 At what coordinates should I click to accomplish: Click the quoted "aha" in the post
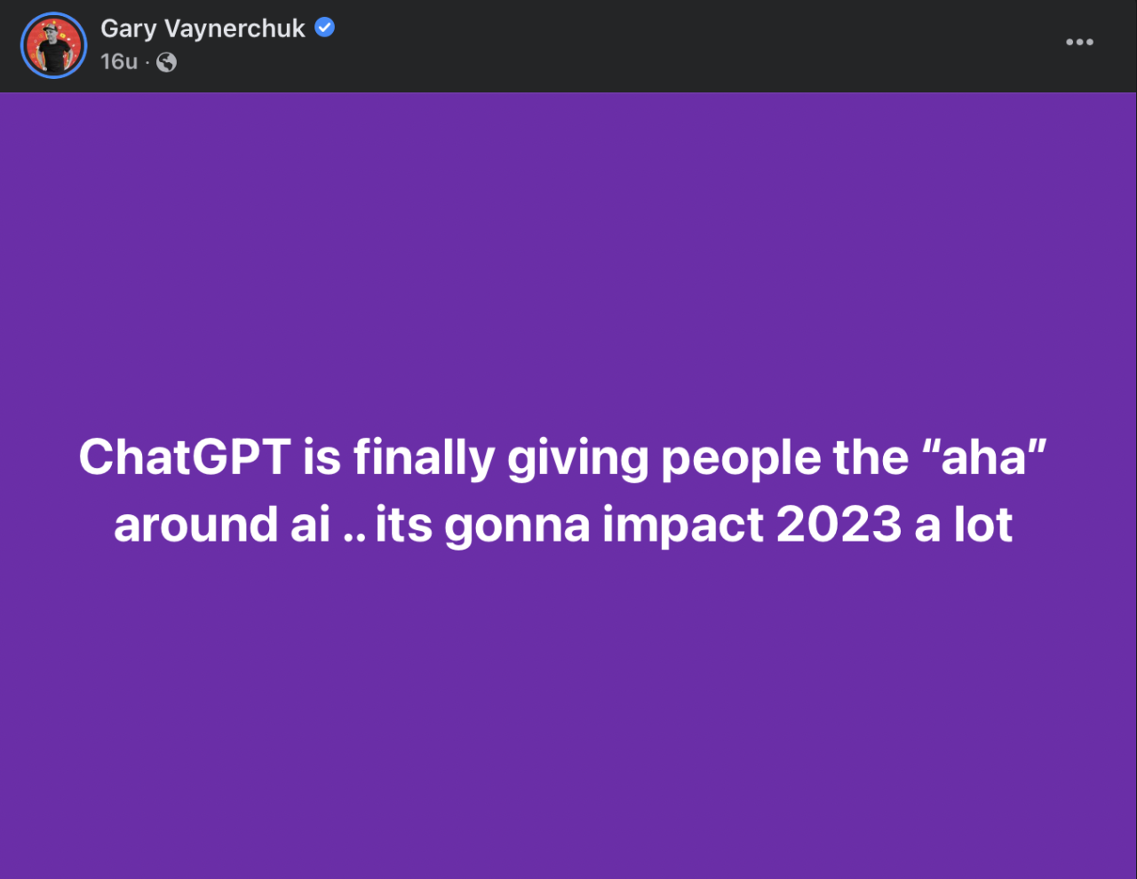[986, 455]
